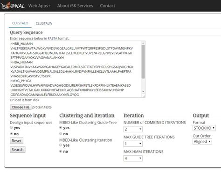Image resolution: width=221 pixels, height=172 pixels.
Task: Select no for MBED-Like Clustering Iteration
Action: [x=61, y=151]
